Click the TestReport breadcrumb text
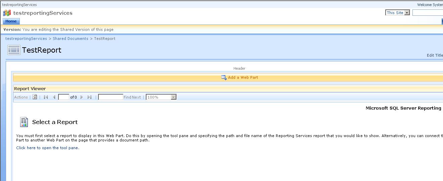The height and width of the screenshot is (181, 443). [105, 39]
